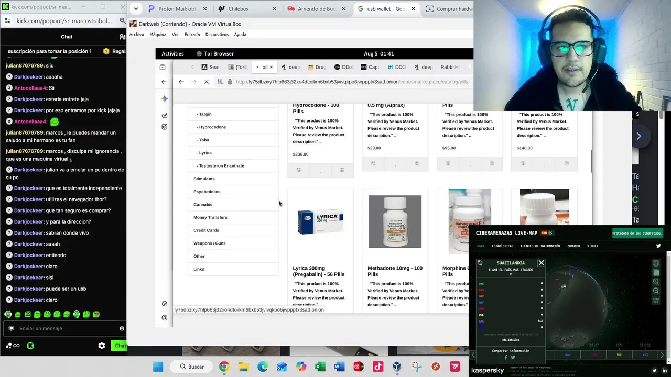Open the Ayuda menu in VirtualBox
Viewport: 671px width, 377px height.
pos(240,35)
